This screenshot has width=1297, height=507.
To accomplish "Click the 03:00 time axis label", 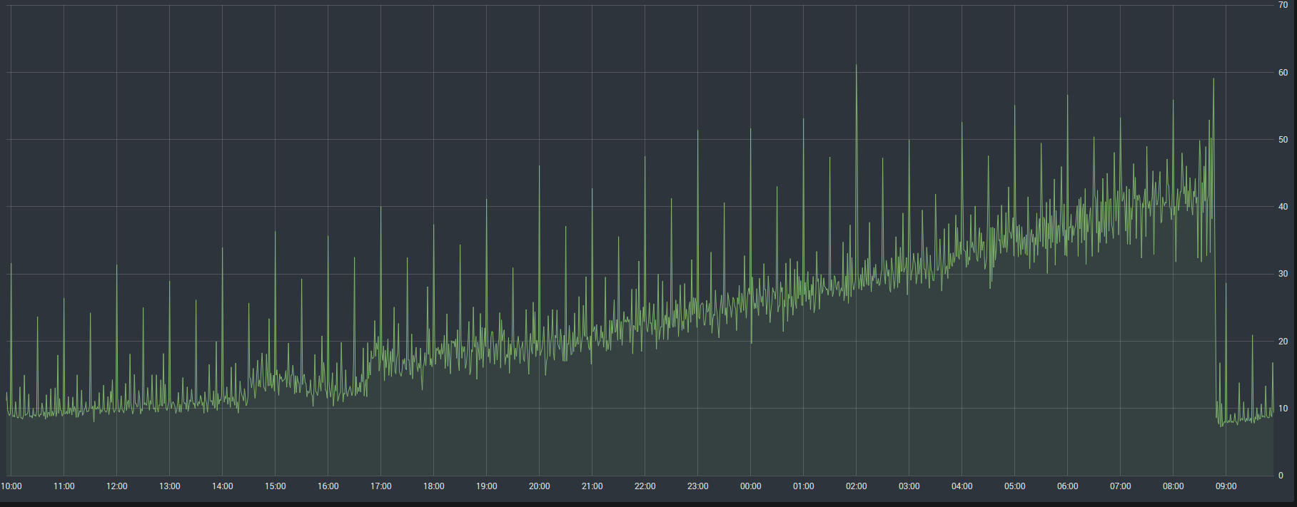I will tap(909, 486).
